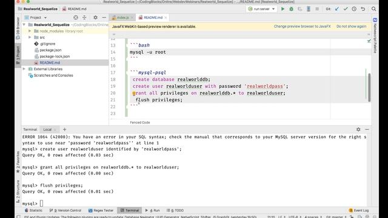Click the green inspection checkmark in editor corner
This screenshot has width=388, height=218.
pyautogui.click(x=369, y=41)
